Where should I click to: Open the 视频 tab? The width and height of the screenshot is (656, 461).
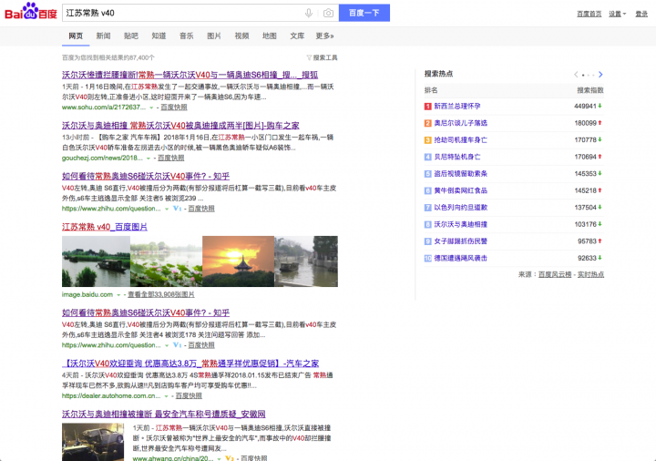(x=241, y=36)
